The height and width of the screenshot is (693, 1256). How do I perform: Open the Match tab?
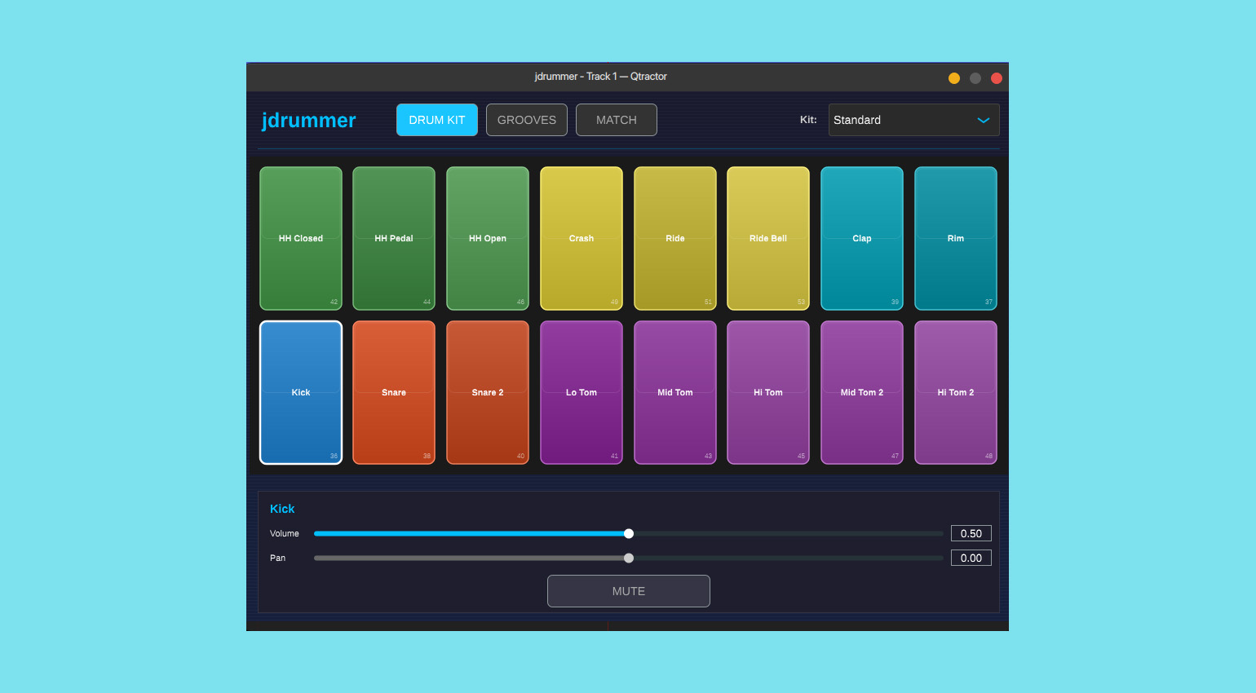617,120
